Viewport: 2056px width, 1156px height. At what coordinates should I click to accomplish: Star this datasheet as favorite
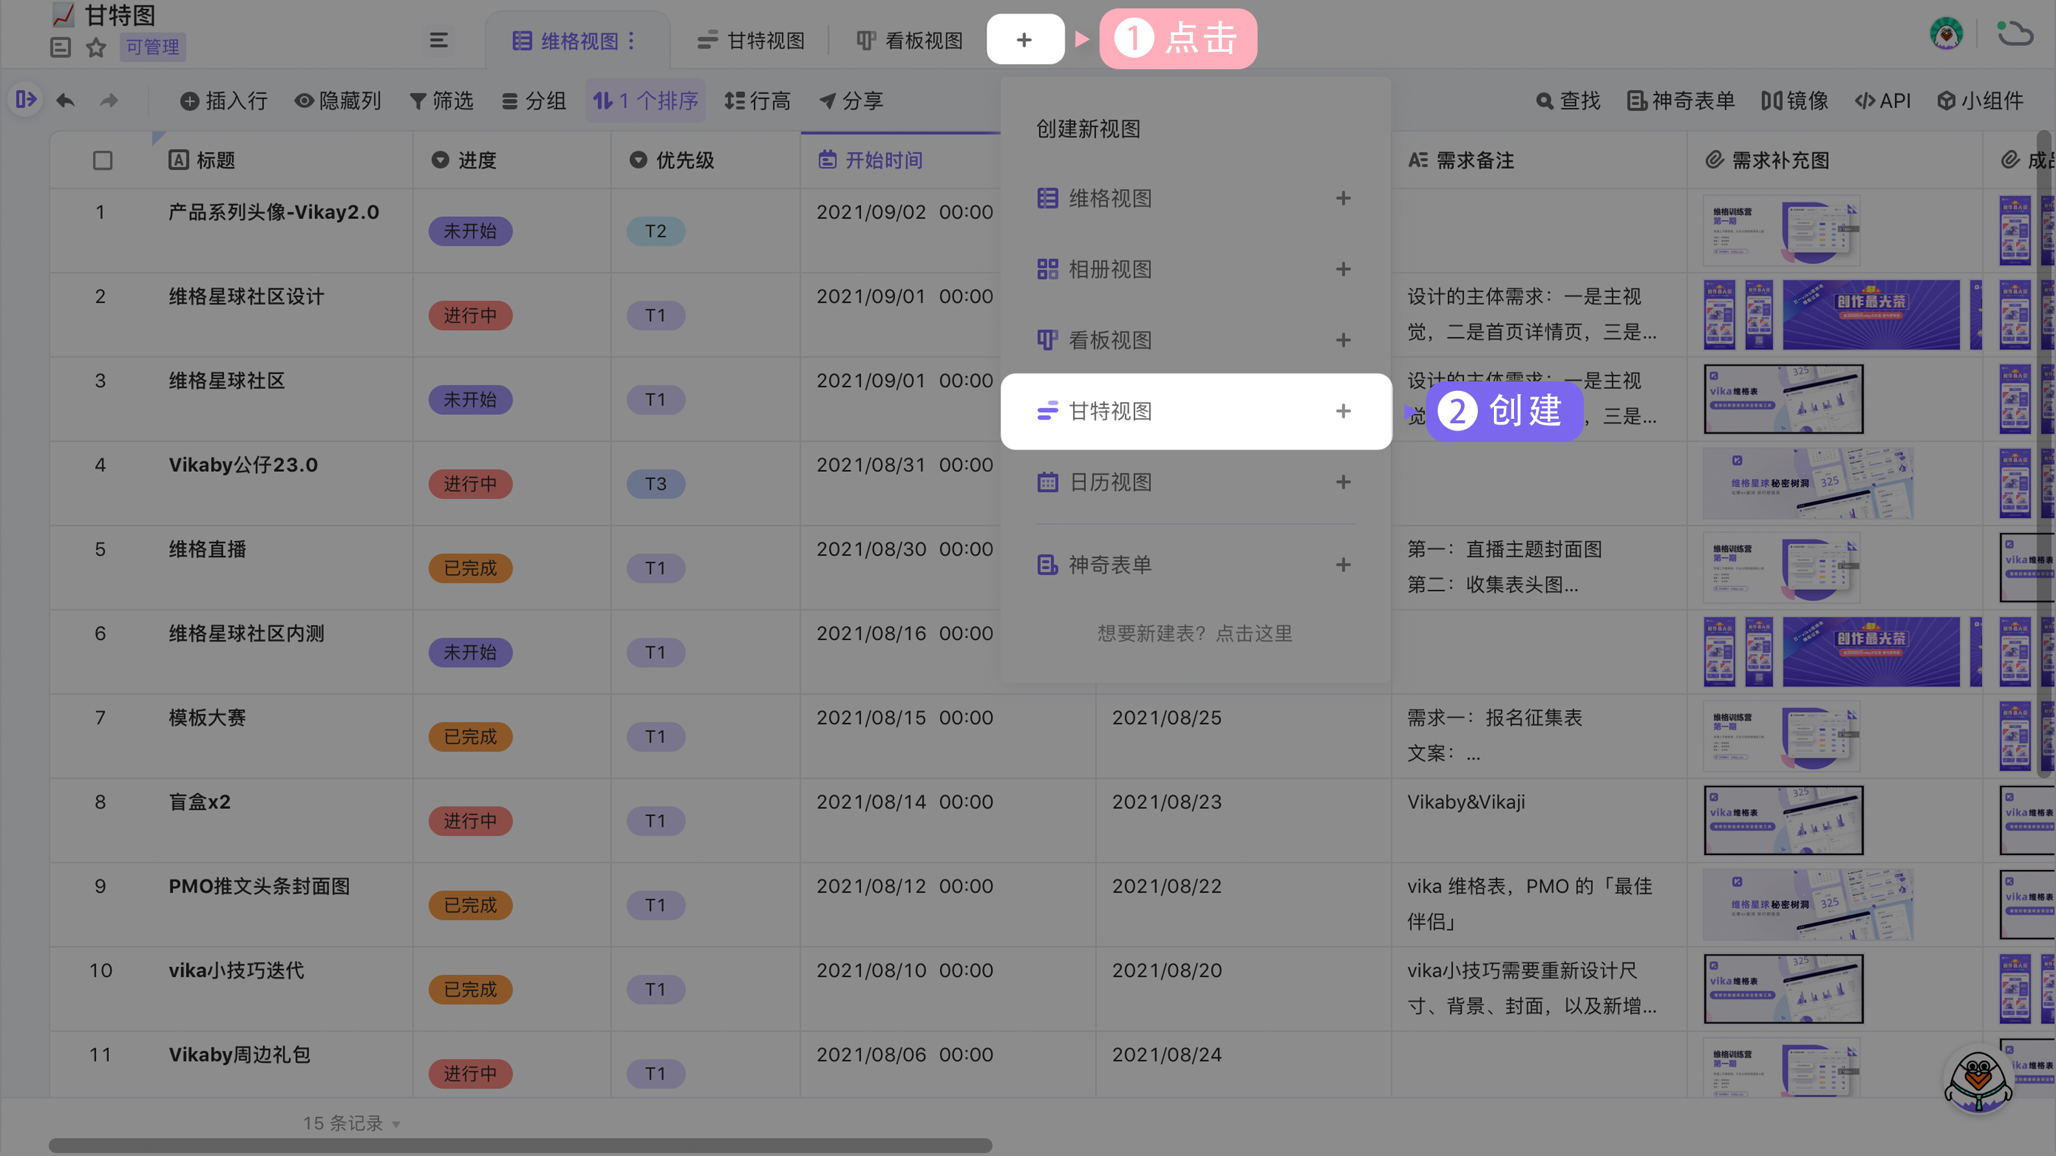point(96,47)
